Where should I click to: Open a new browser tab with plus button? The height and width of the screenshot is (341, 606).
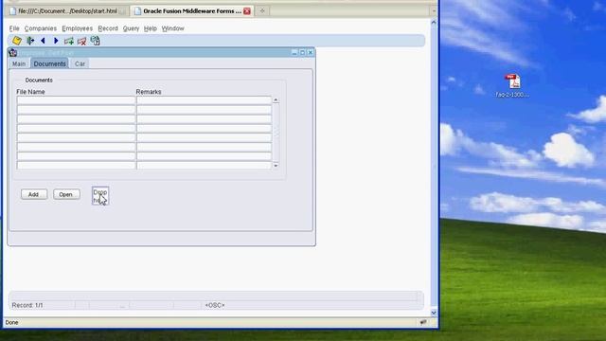tap(262, 10)
